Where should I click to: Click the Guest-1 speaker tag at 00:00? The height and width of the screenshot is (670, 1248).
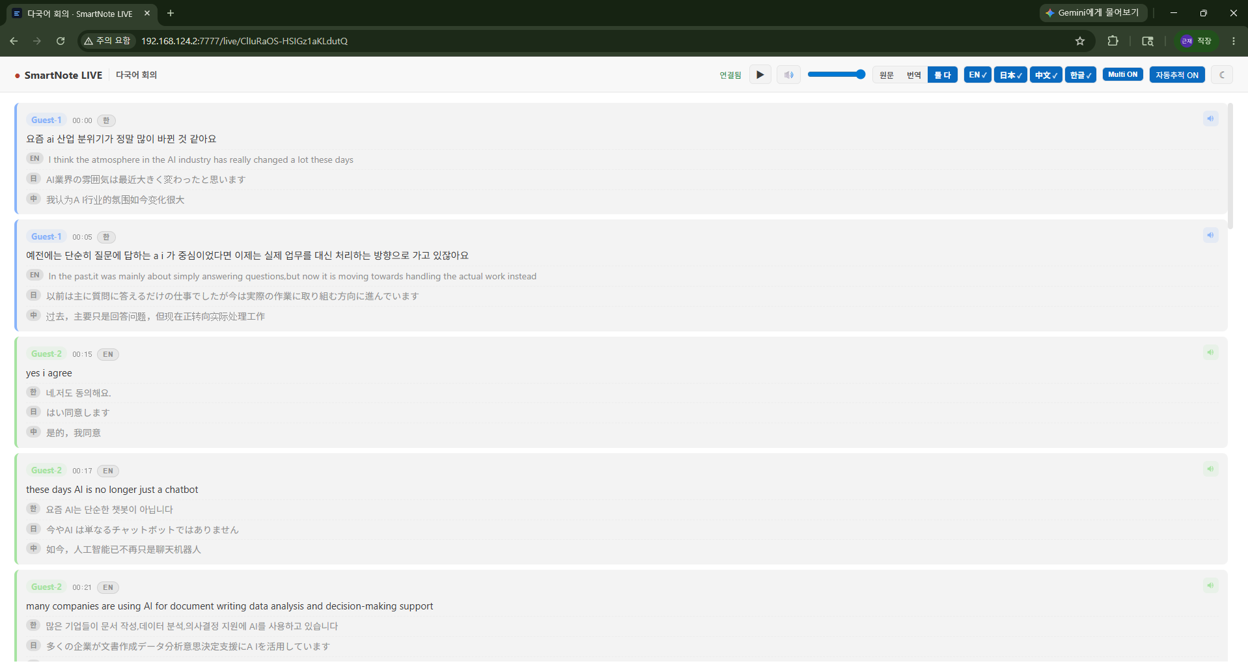click(x=46, y=120)
